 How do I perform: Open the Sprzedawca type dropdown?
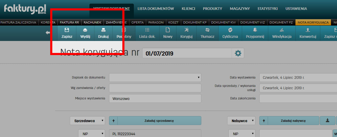(x=87, y=121)
